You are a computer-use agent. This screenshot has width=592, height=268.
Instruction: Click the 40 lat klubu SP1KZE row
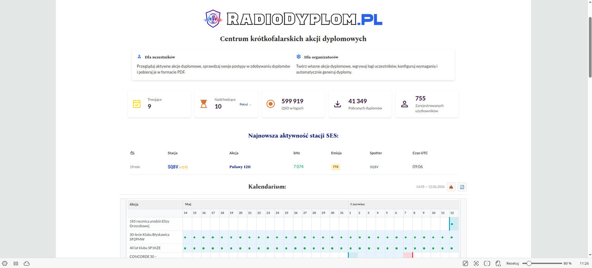pos(293,248)
